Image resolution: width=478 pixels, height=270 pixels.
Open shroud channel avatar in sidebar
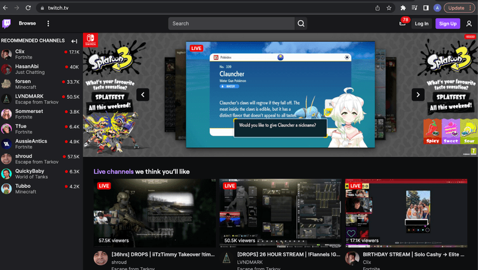click(x=7, y=159)
